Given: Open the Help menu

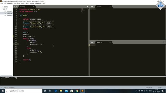Looking at the screenshot, I should click(x=44, y=4).
